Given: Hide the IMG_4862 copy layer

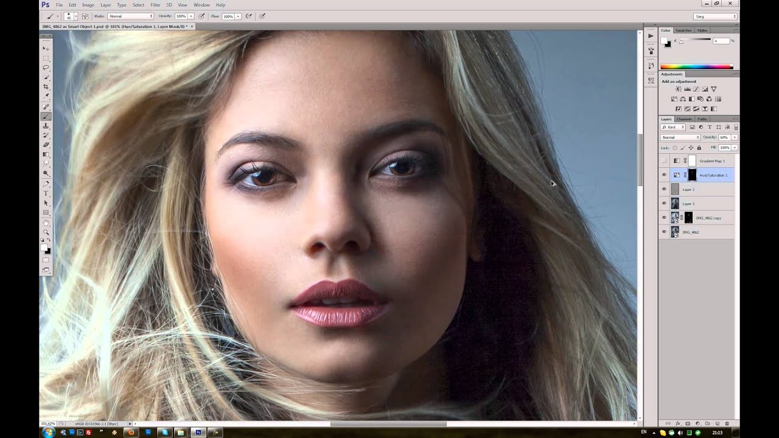Looking at the screenshot, I should click(x=664, y=218).
